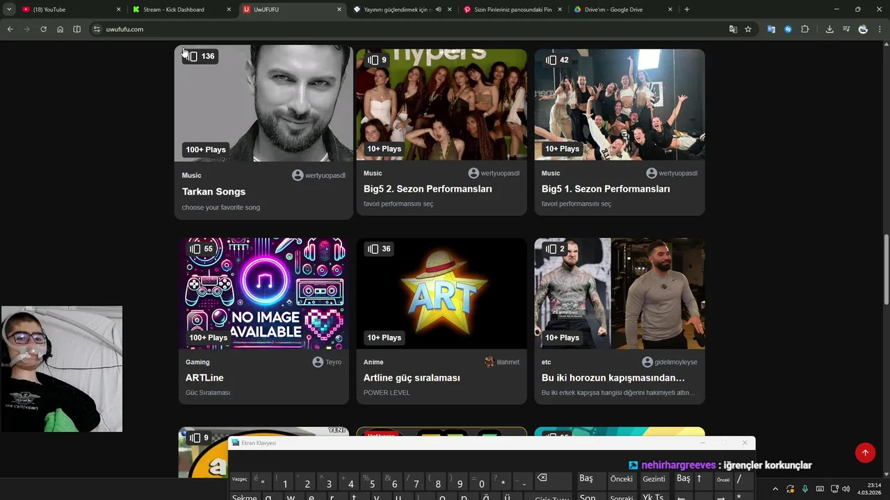
Task: Switch to the YouTube tab
Action: [70, 10]
